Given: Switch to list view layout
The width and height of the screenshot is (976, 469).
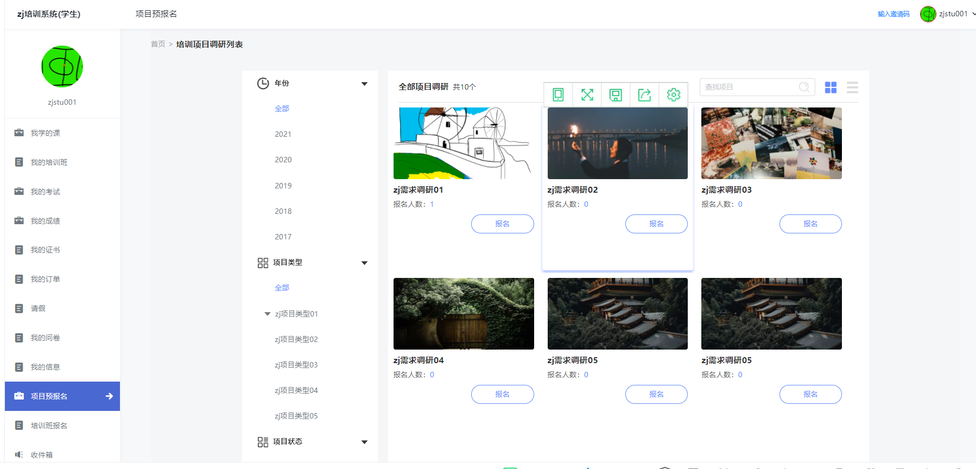Looking at the screenshot, I should click(852, 87).
